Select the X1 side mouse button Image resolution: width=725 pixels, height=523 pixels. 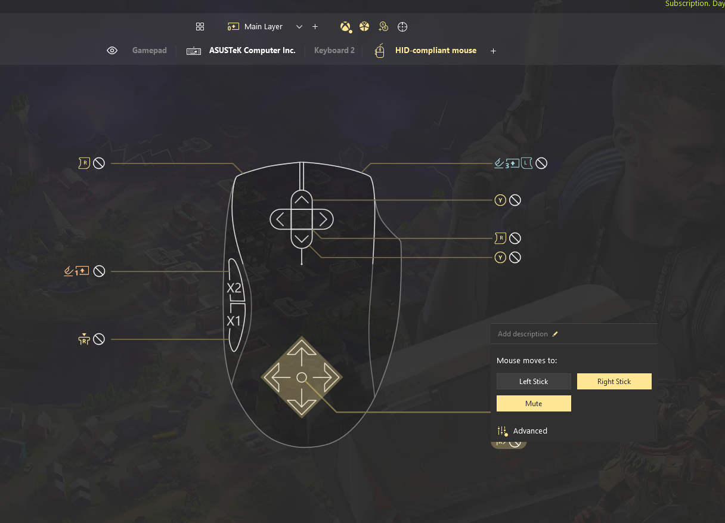pyautogui.click(x=234, y=321)
